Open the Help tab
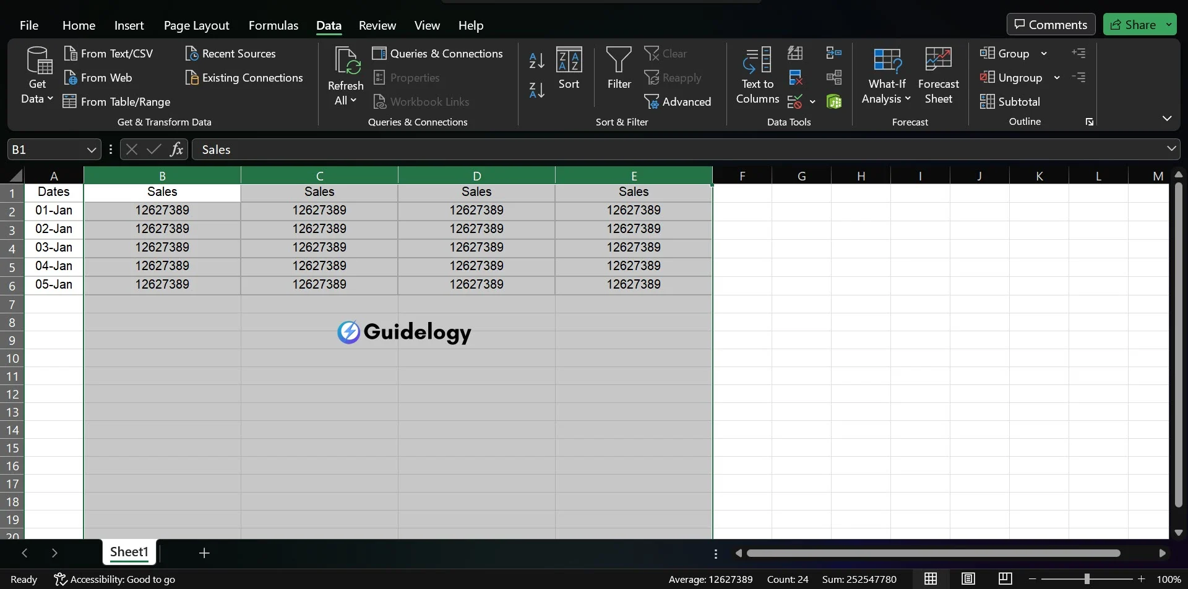Screen dimensions: 1188x589 click(471, 25)
